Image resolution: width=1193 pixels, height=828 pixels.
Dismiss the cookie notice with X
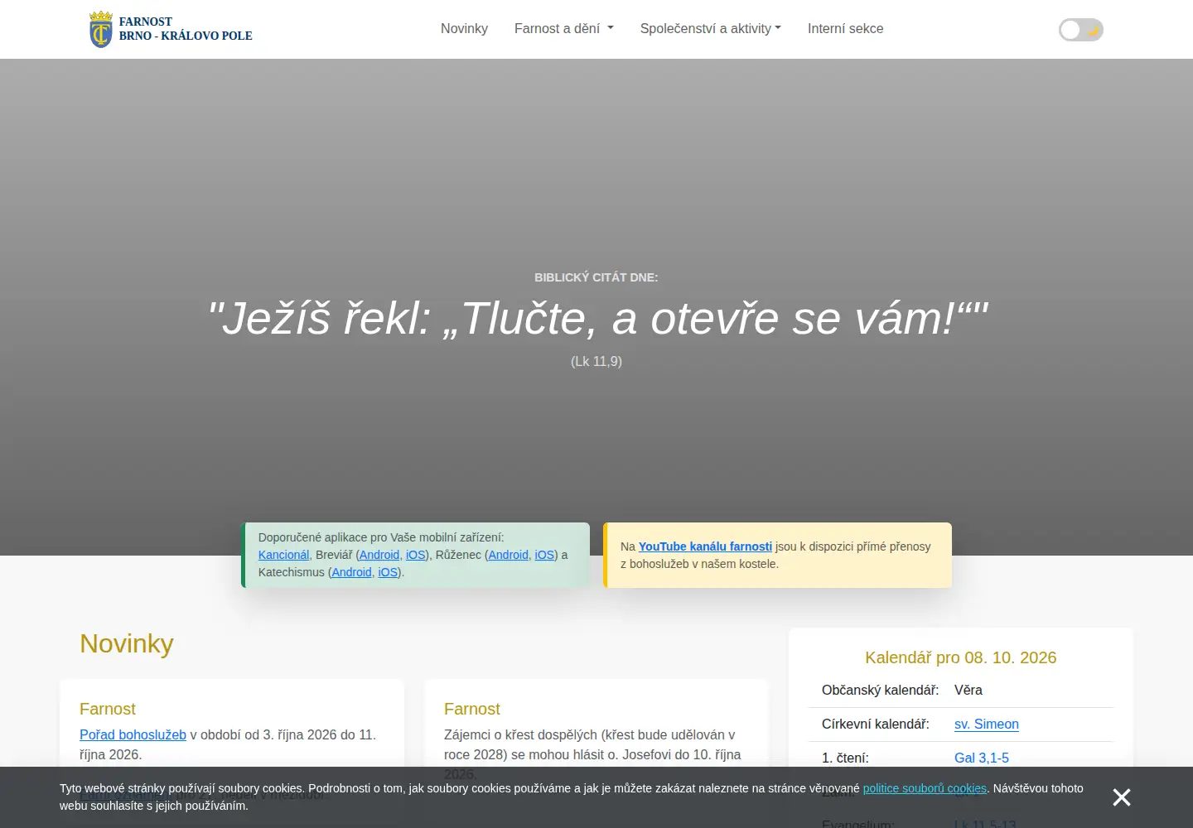pos(1122,797)
